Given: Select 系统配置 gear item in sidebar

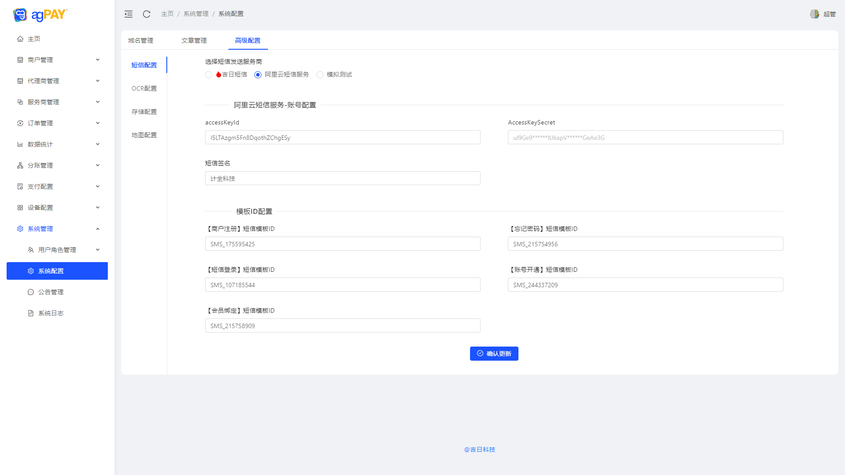Looking at the screenshot, I should pyautogui.click(x=57, y=271).
